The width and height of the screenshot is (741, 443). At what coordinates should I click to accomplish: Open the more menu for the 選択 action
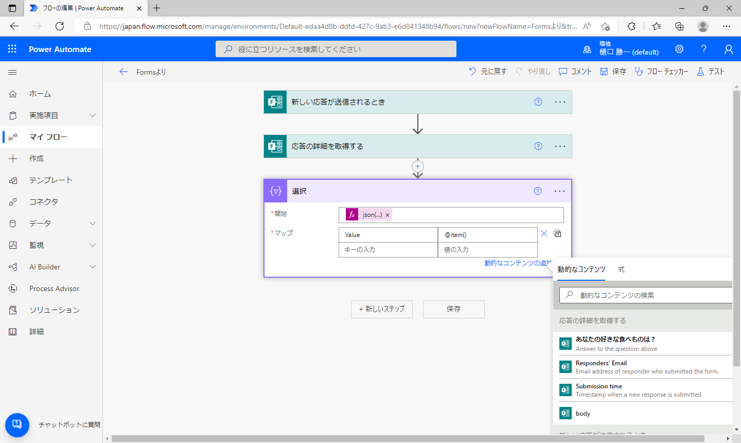(x=560, y=191)
